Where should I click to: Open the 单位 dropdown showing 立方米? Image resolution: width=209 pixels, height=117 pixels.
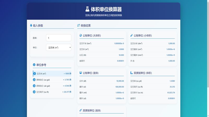[59, 48]
